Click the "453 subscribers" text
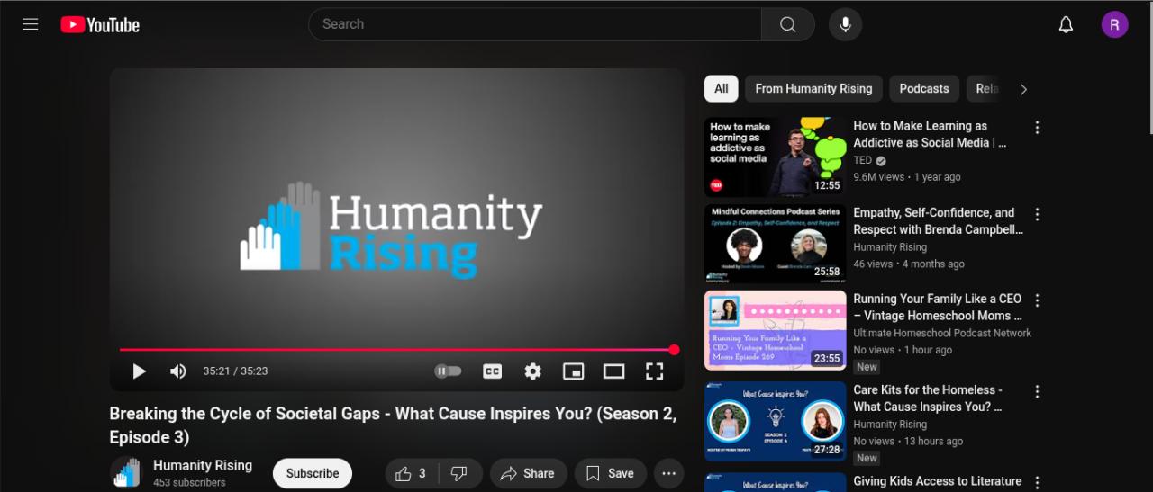The image size is (1153, 492). pos(189,483)
